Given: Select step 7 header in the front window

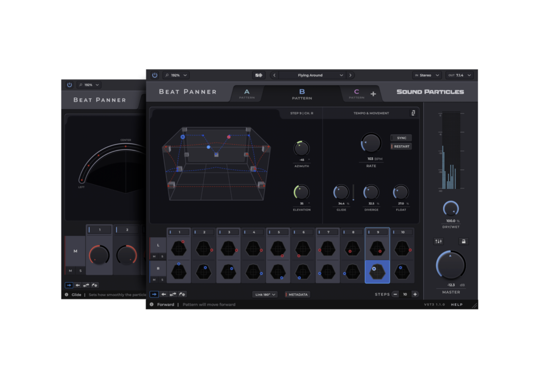Looking at the screenshot, I should [328, 232].
